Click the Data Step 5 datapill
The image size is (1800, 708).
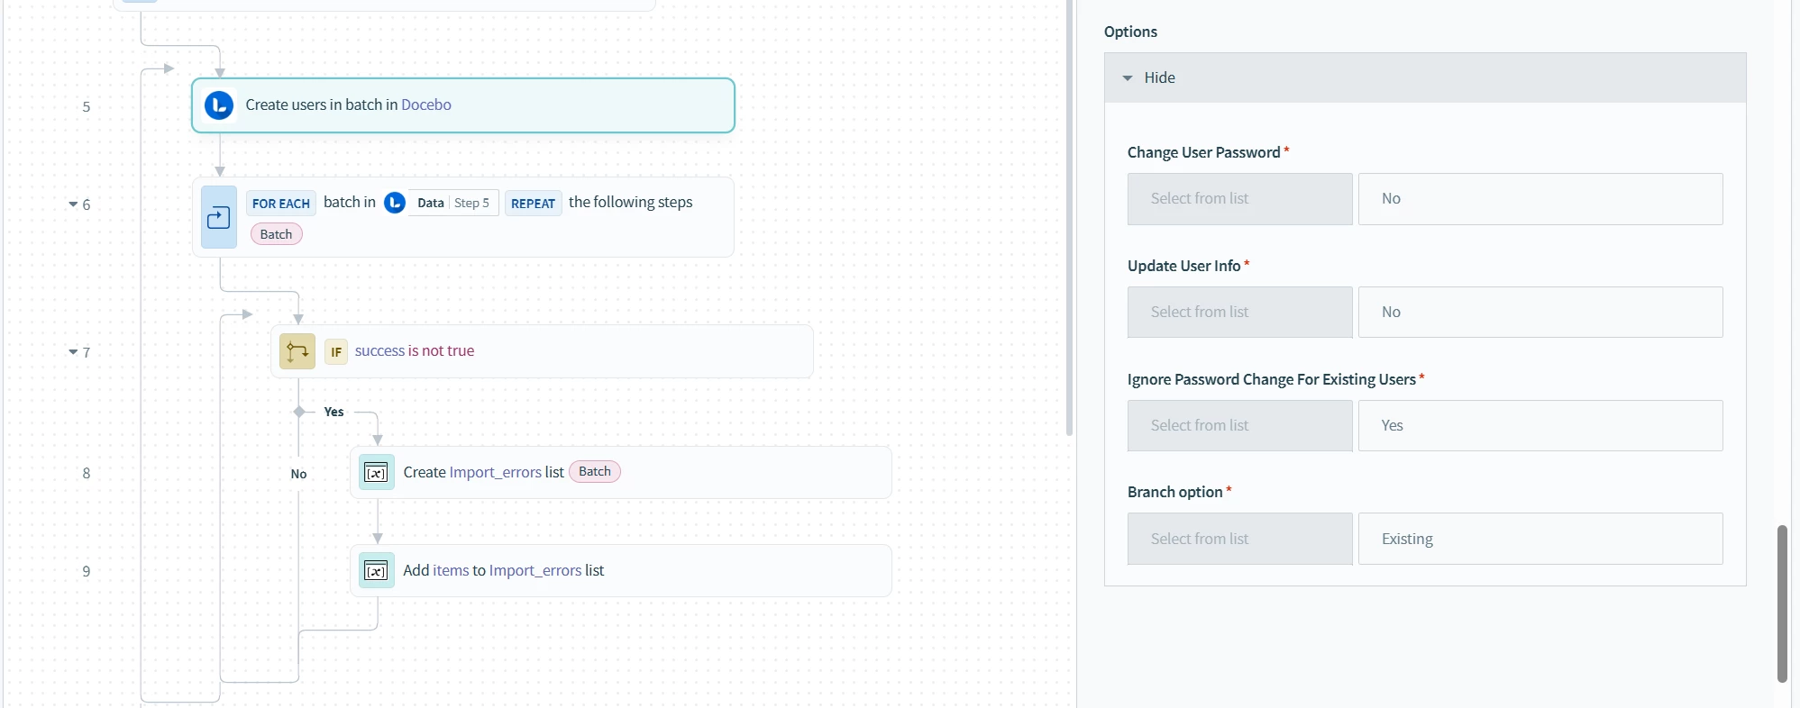(x=452, y=203)
